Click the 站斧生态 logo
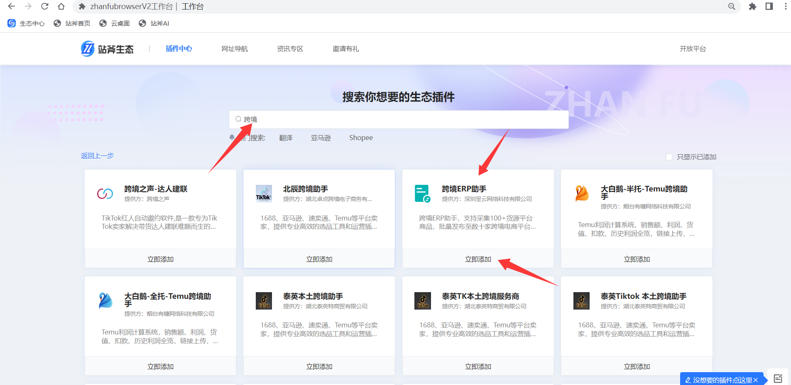Image resolution: width=791 pixels, height=385 pixels. click(x=107, y=49)
